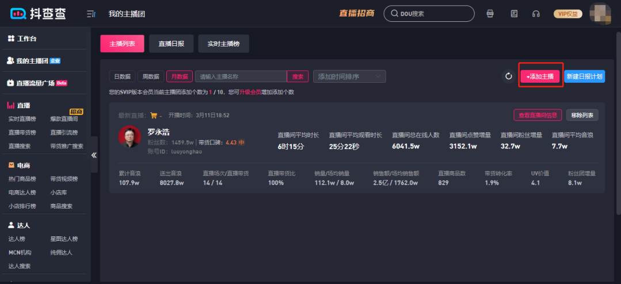Open the book/document icon in header
The width and height of the screenshot is (621, 284).
tap(514, 14)
